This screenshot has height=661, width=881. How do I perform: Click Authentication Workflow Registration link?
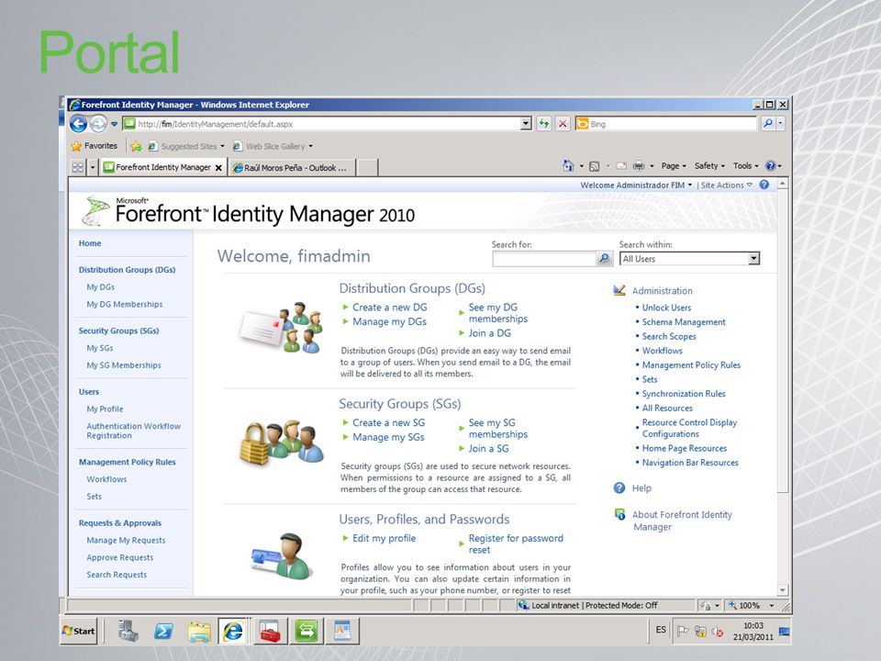pos(134,431)
